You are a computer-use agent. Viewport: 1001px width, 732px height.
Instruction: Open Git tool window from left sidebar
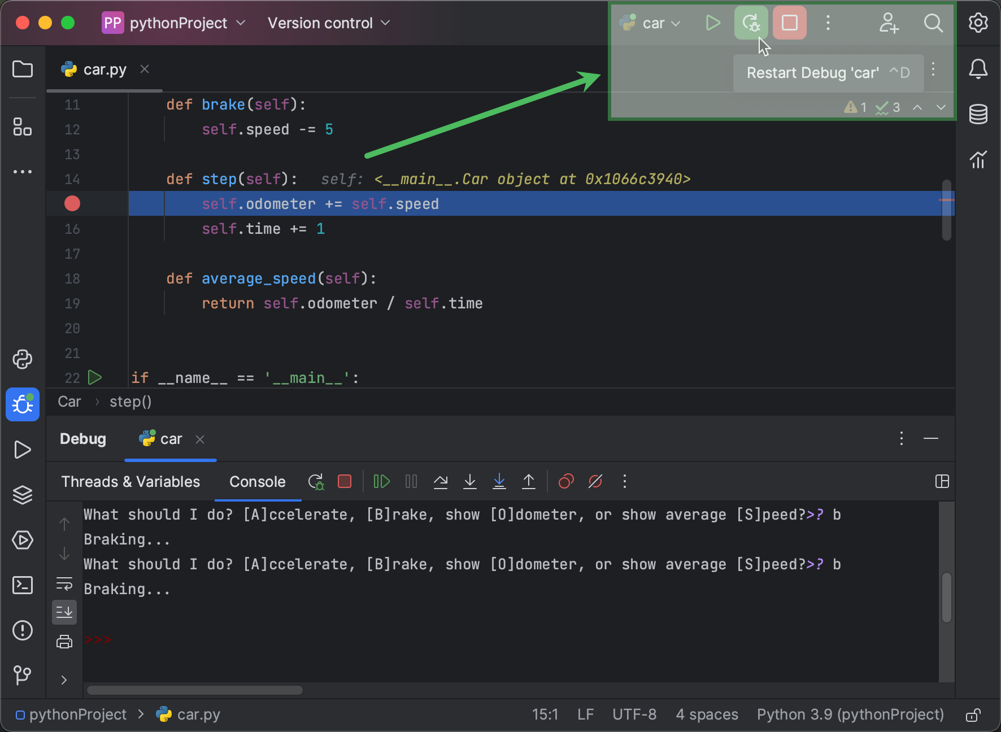pyautogui.click(x=23, y=675)
